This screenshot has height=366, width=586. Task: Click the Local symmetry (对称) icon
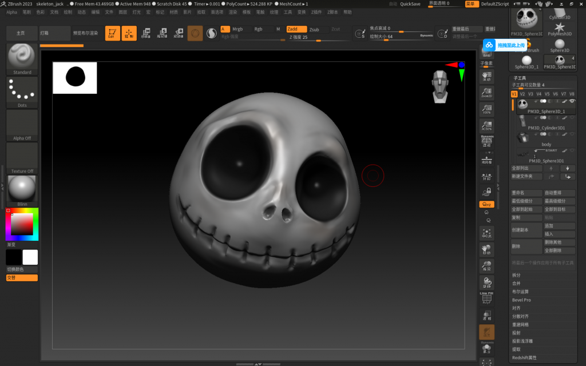[x=486, y=176]
